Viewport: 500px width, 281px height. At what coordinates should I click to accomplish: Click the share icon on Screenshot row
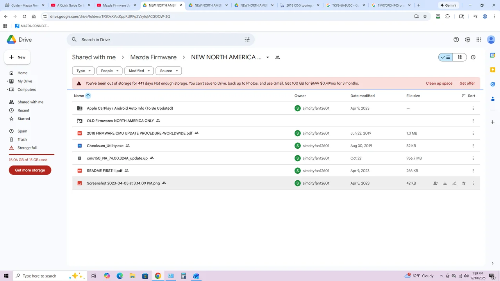pyautogui.click(x=436, y=183)
